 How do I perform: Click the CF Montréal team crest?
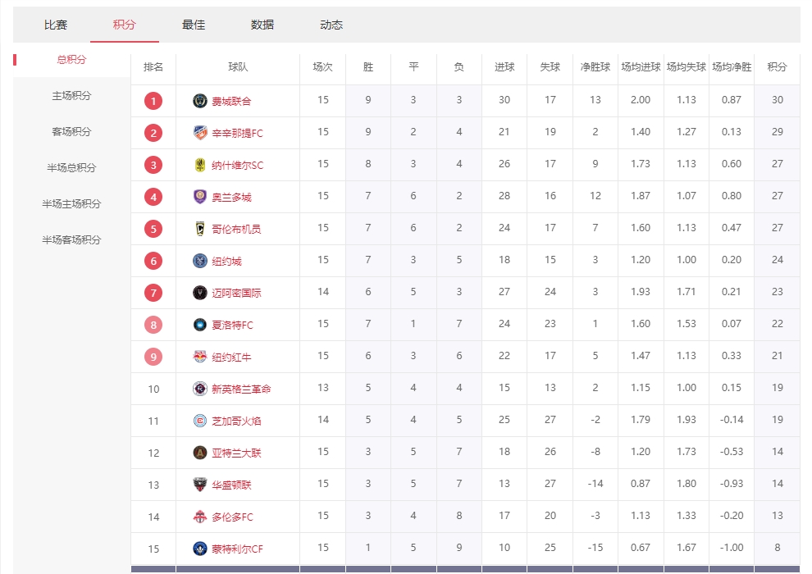199,549
